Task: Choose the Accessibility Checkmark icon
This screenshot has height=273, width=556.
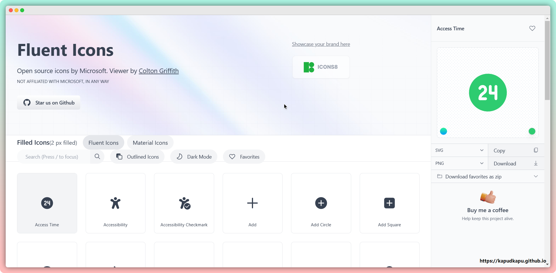Action: coord(184,203)
